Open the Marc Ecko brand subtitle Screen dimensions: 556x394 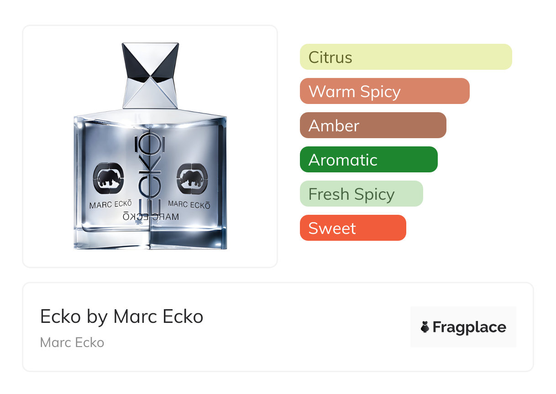pos(72,342)
